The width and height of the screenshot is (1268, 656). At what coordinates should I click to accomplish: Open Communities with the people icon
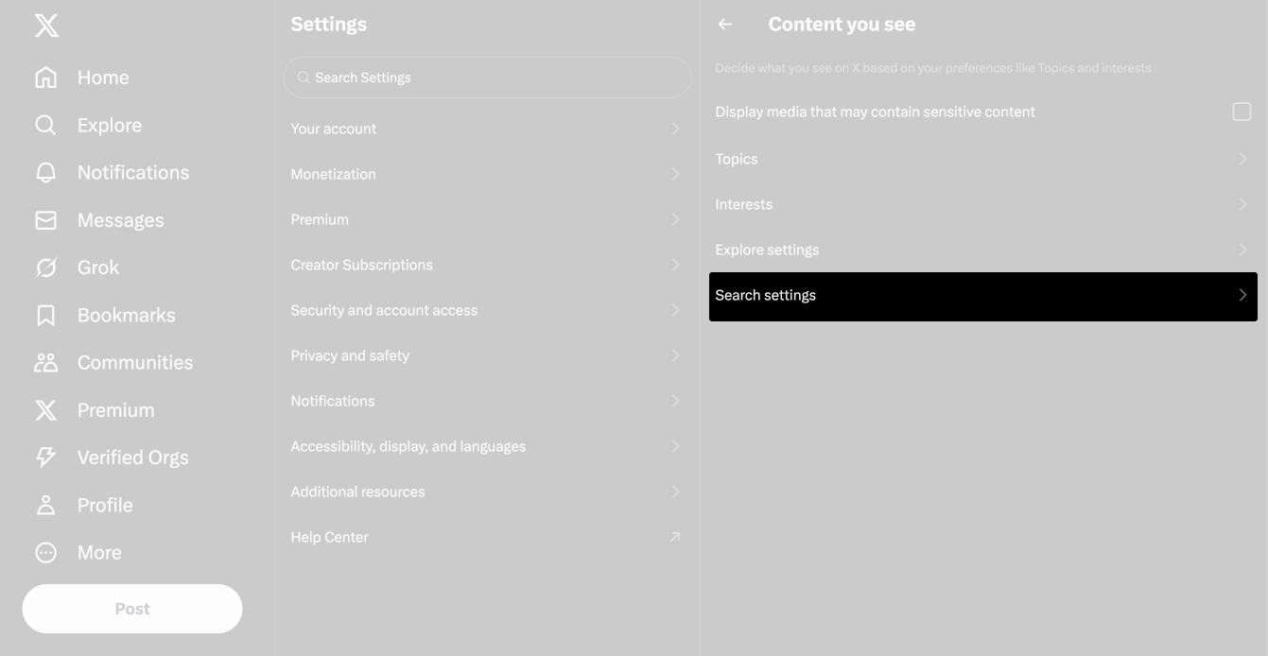[x=45, y=362]
